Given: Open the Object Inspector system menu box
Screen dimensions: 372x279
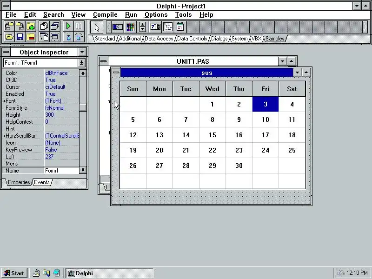Looking at the screenshot, I should click(6, 52).
